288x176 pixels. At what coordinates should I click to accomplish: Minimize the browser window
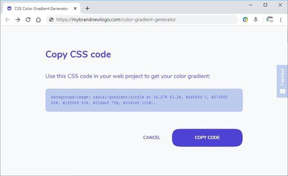pos(250,5)
